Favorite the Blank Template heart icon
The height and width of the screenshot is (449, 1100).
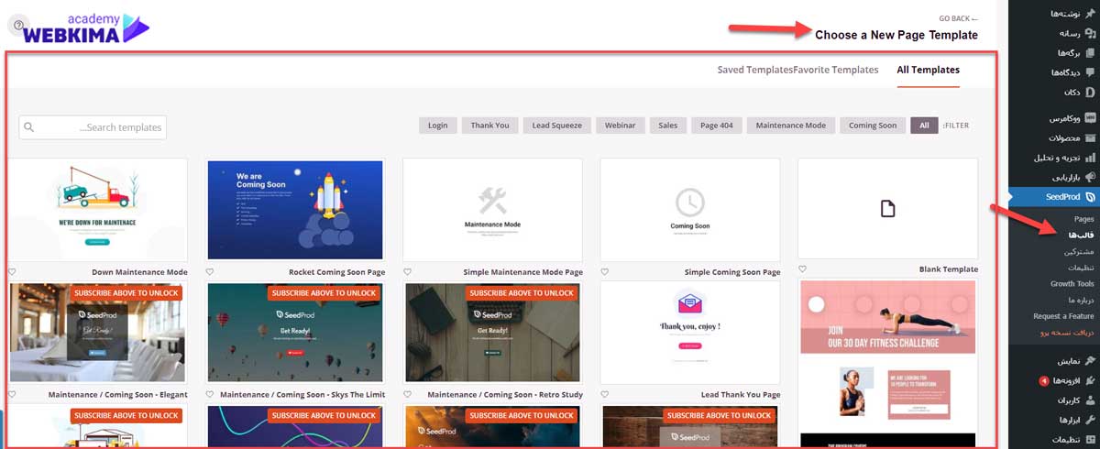(x=803, y=268)
